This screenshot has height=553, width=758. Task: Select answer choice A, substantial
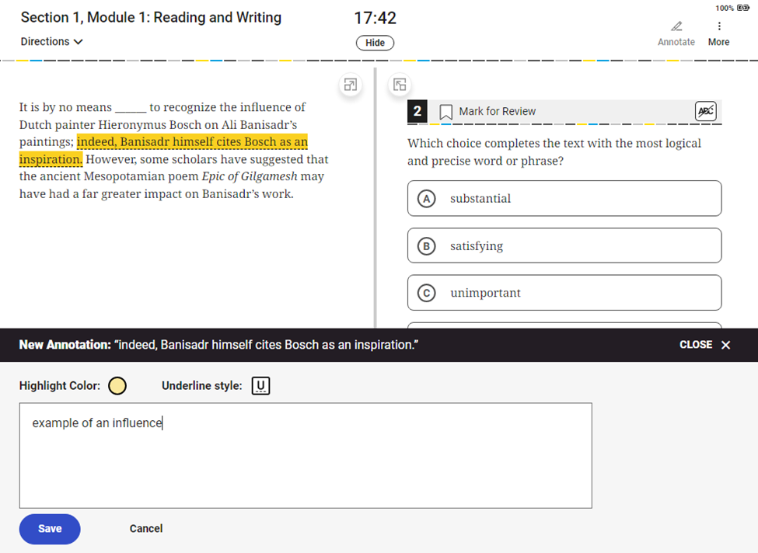(x=564, y=198)
